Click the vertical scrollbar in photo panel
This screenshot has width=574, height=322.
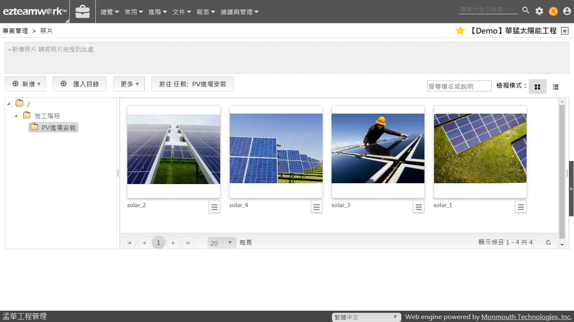point(562,168)
